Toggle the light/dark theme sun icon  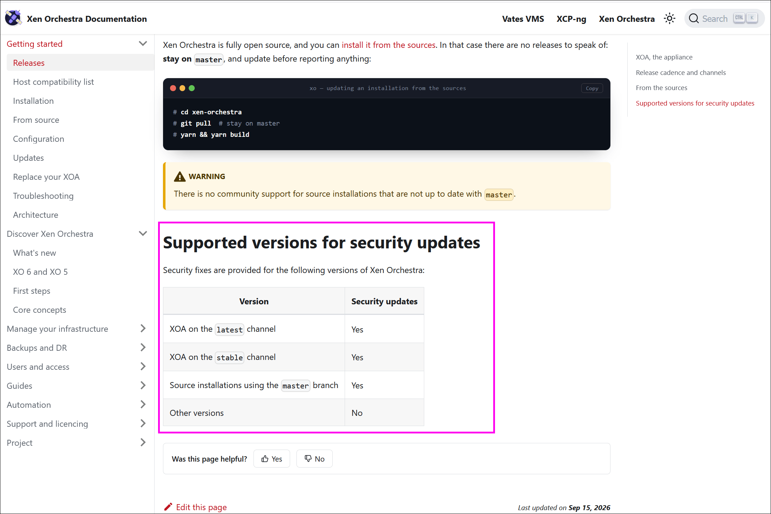pos(669,19)
